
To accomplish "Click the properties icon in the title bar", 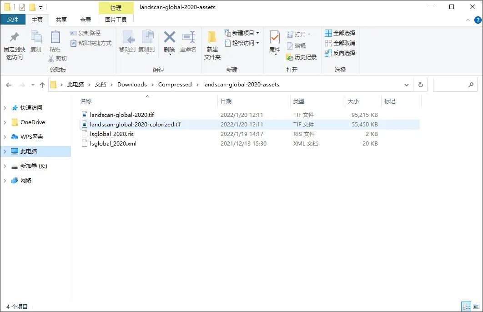I will (22, 7).
